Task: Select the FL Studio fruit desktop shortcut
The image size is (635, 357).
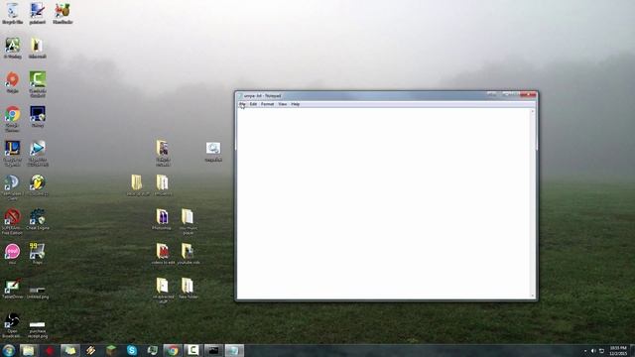Action: tap(38, 185)
